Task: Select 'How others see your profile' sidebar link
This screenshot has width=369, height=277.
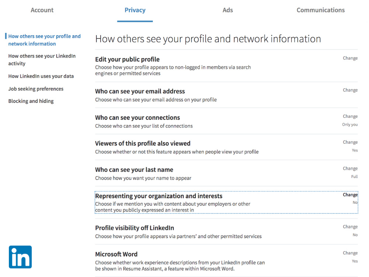Action: [x=44, y=40]
